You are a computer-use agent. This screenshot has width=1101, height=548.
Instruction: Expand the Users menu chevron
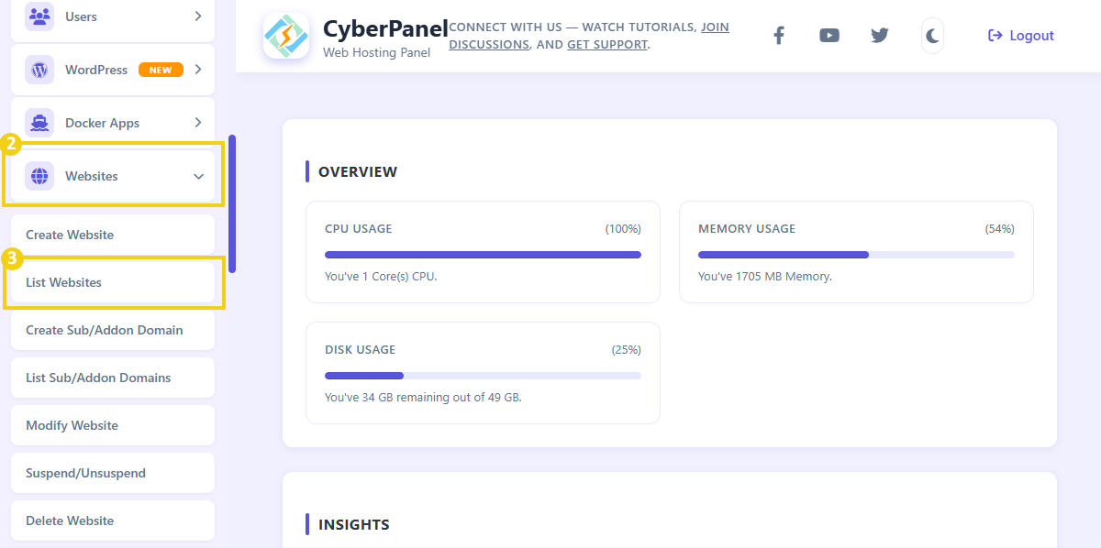tap(198, 16)
